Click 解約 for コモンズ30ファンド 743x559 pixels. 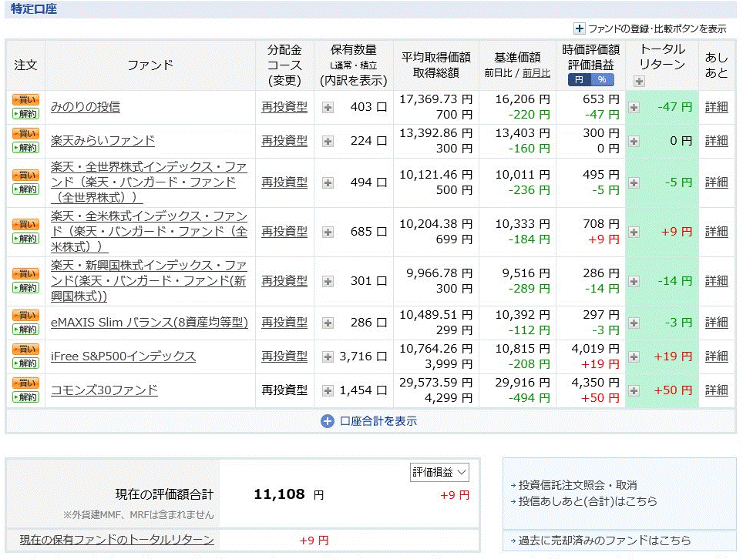point(25,397)
